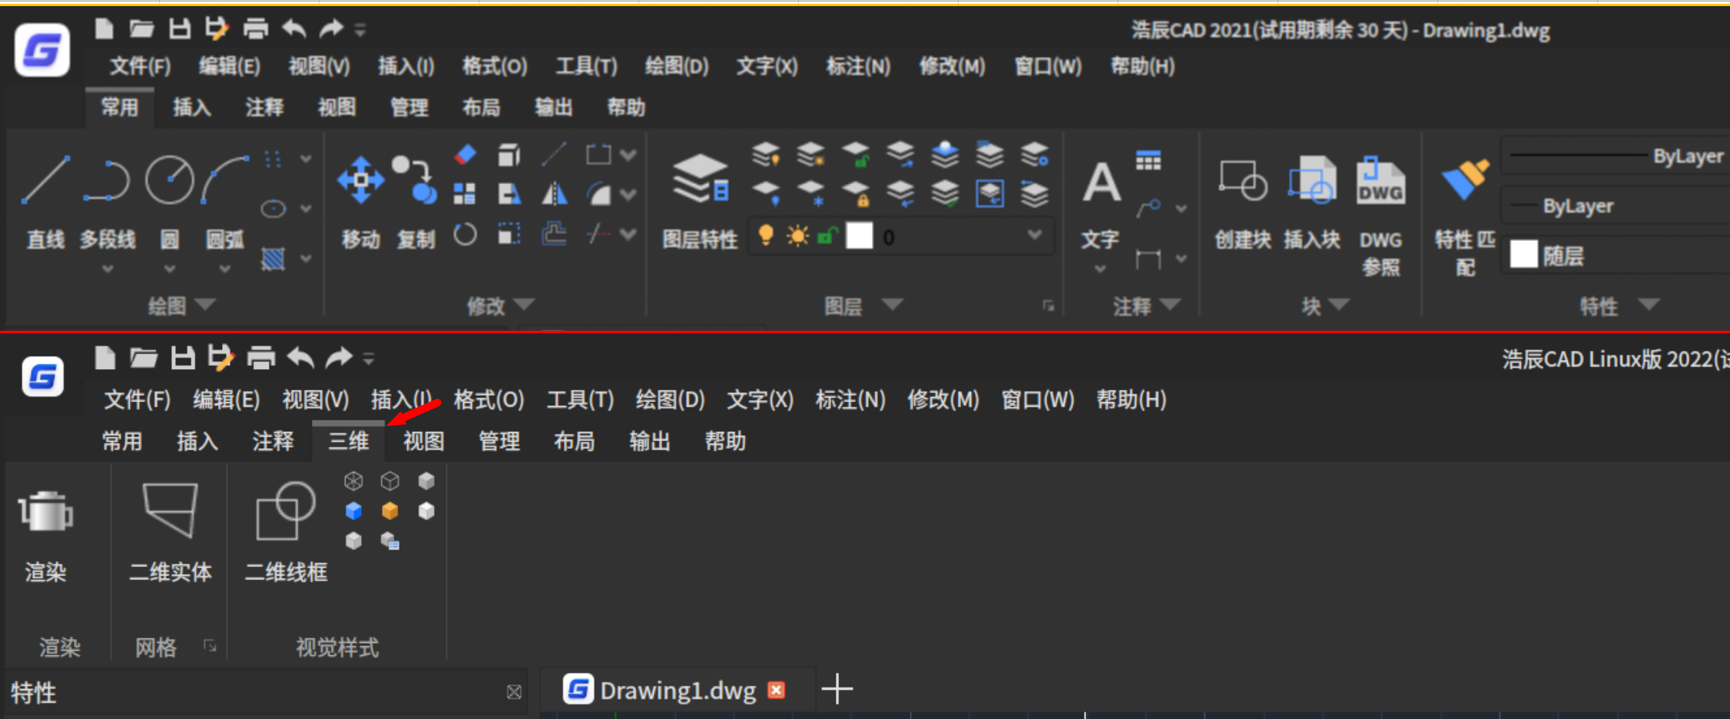Create new drawing in Linux 2022 quick toolbar

tap(105, 358)
